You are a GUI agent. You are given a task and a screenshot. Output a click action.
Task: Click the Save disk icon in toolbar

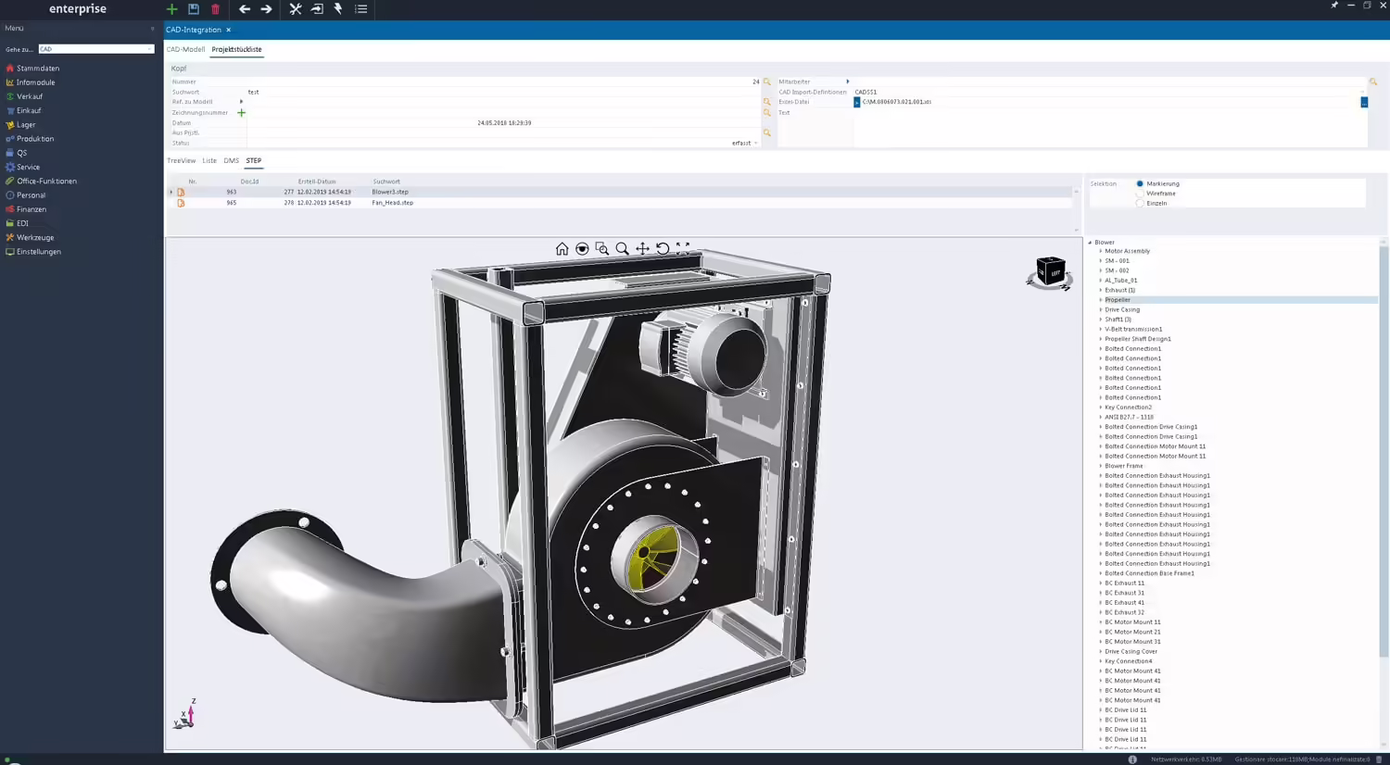[x=194, y=9]
